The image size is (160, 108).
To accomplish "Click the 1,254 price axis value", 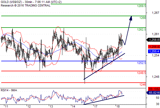I will point(155,55).
